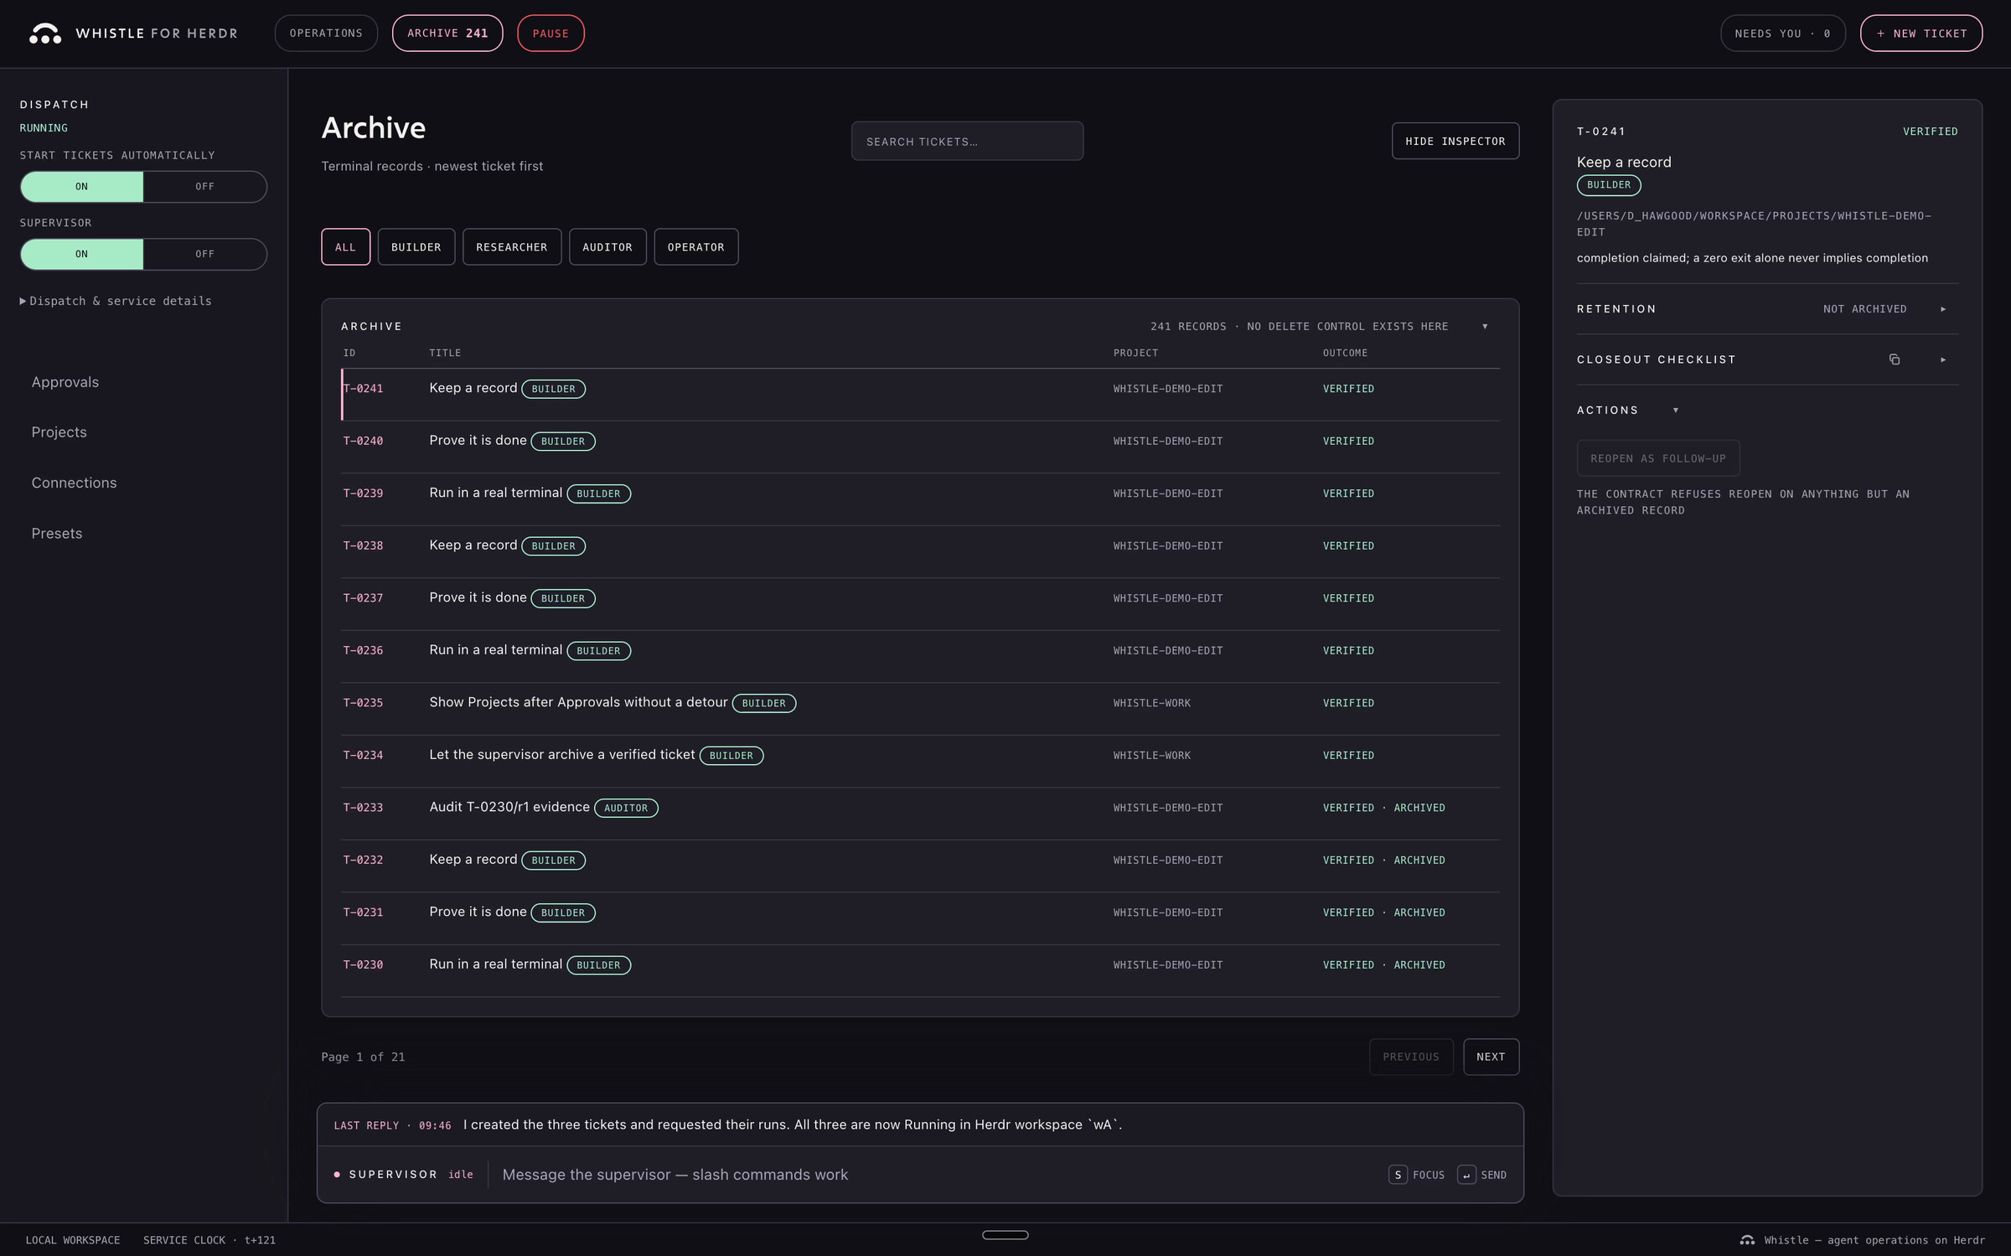This screenshot has height=1256, width=2011.
Task: Click the supervisor idle status dot
Action: [x=337, y=1175]
